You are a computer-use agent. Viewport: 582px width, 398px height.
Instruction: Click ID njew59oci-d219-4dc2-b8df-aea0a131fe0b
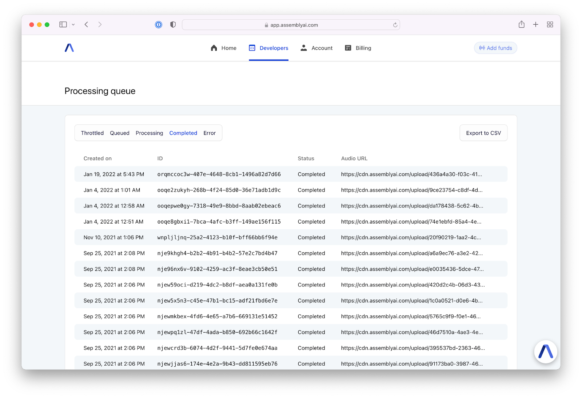tap(218, 285)
